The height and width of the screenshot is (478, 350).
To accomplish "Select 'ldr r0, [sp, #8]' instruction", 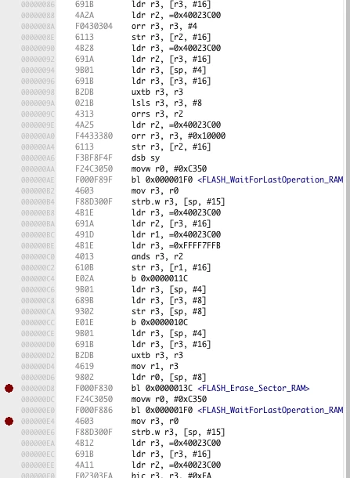I will [x=169, y=378].
